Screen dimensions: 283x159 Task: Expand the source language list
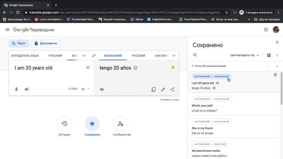point(84,56)
